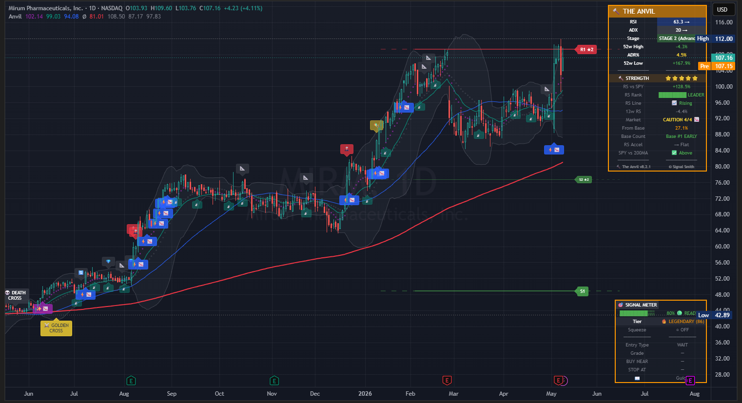The height and width of the screenshot is (403, 742).
Task: Click the rising chart icon in RS Line row
Action: pyautogui.click(x=674, y=103)
